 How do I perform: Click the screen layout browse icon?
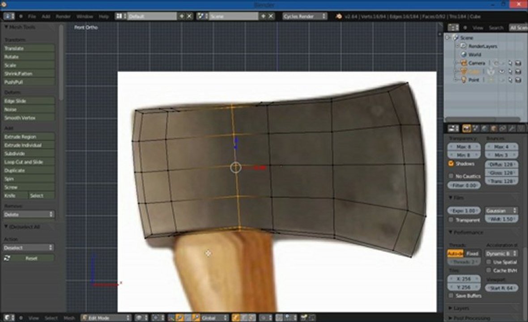pos(120,16)
